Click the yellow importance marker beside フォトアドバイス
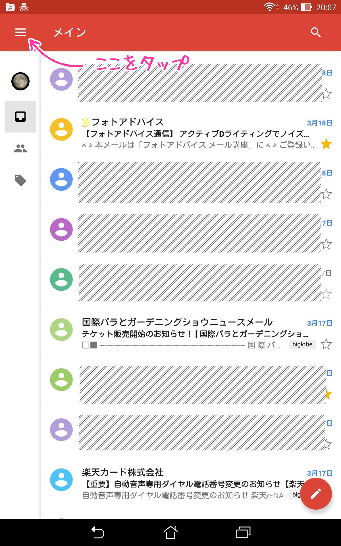 click(85, 123)
